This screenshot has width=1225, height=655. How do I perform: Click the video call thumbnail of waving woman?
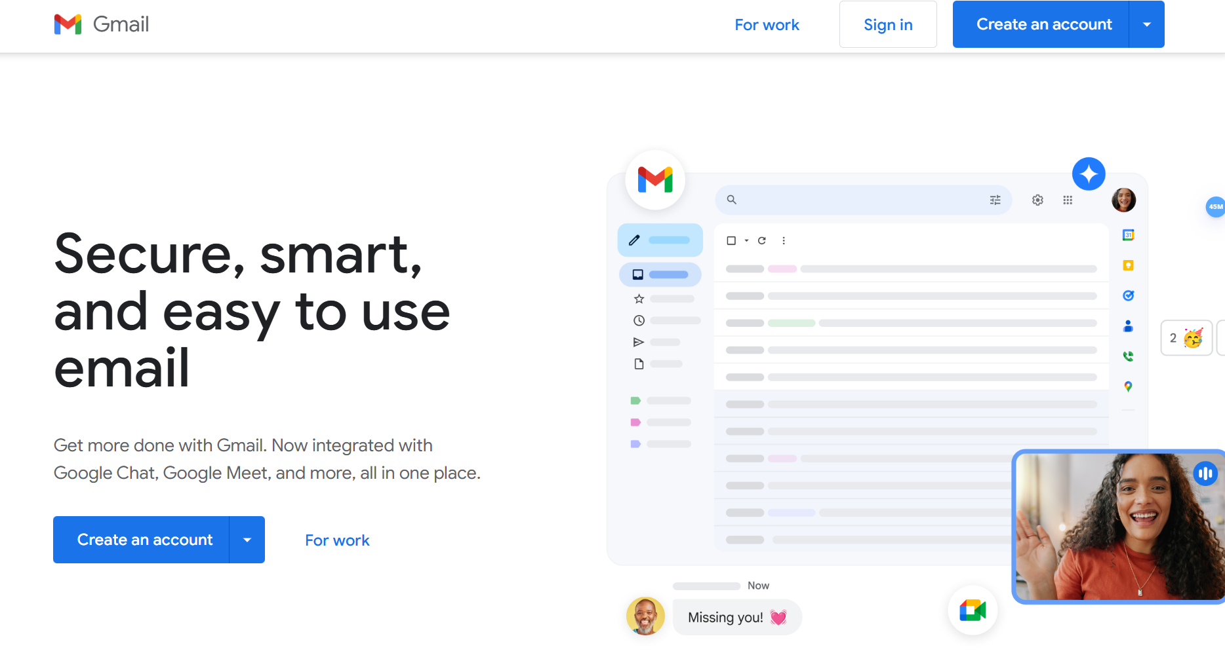[x=1118, y=526]
